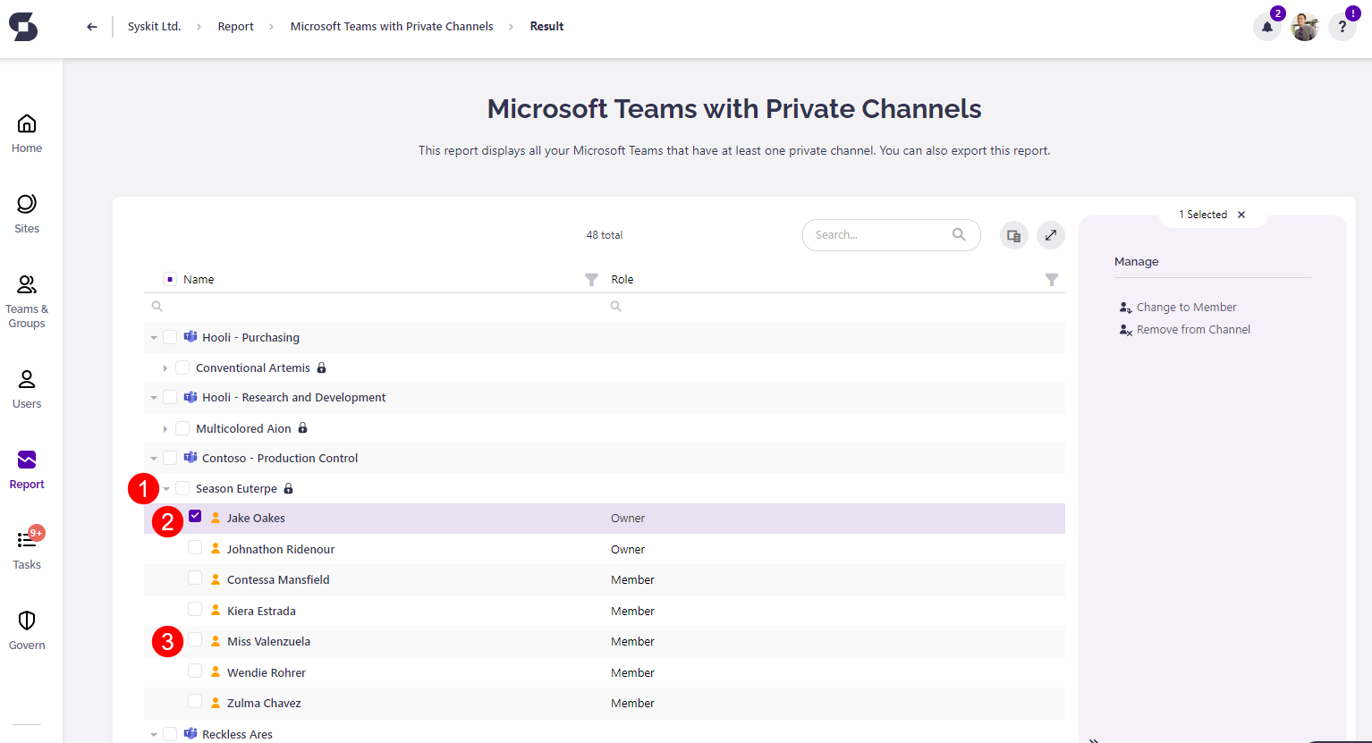Screen dimensions: 1372x743
Task: Collapse the Season Euterpe channel row
Action: tap(165, 487)
